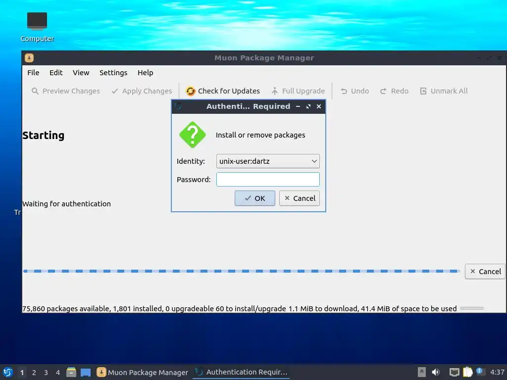Screen dimensions: 507x380
Task: Click Unmark All in toolbar
Action: coord(444,91)
